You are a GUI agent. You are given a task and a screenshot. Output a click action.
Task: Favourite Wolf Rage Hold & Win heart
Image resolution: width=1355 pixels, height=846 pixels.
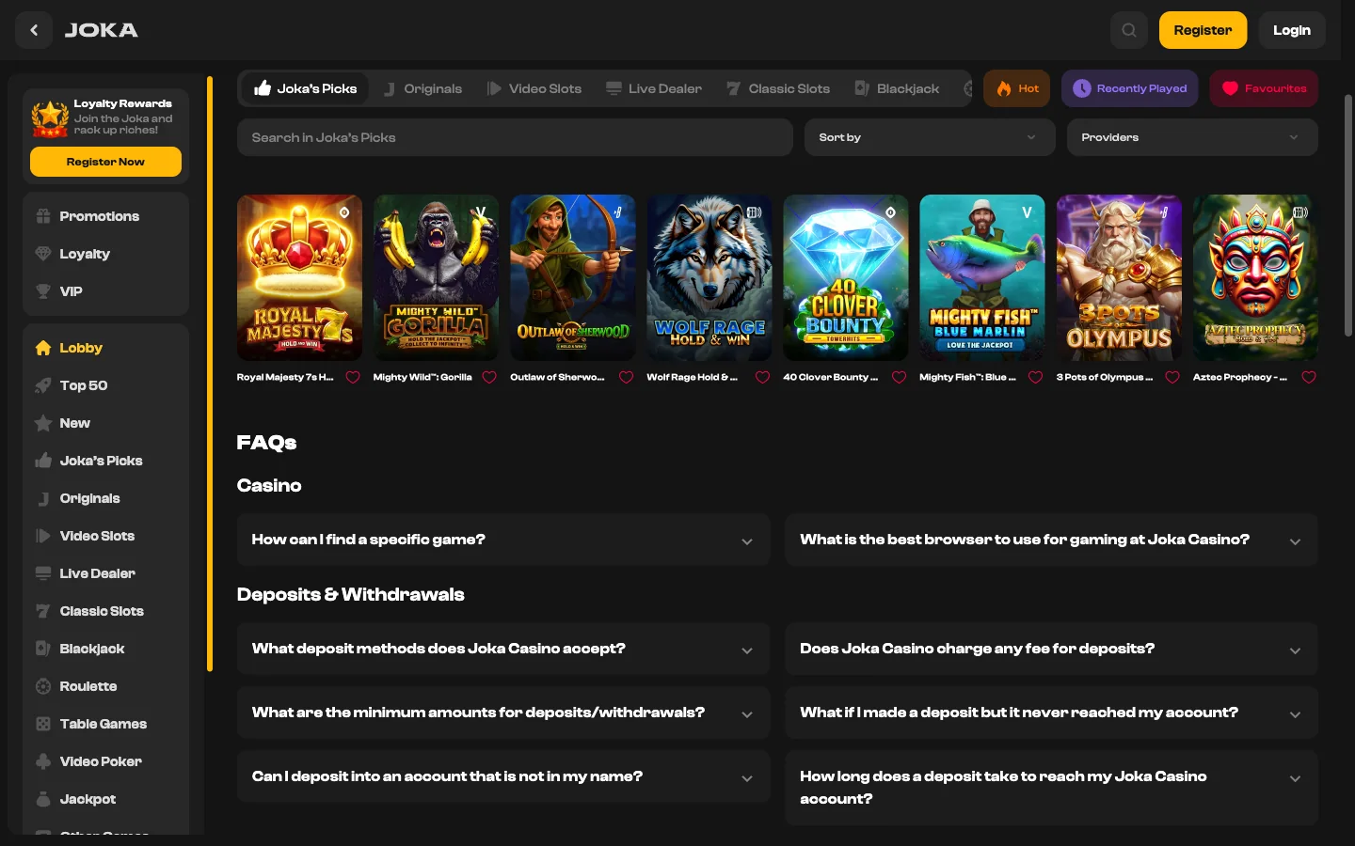[x=762, y=377]
